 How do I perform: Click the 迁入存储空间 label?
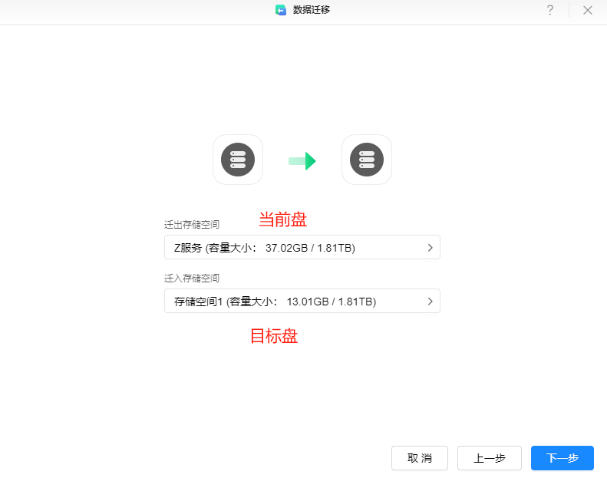(x=192, y=279)
